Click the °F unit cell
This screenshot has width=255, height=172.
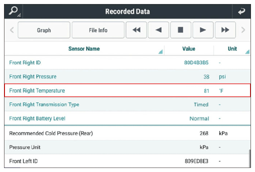point(221,91)
